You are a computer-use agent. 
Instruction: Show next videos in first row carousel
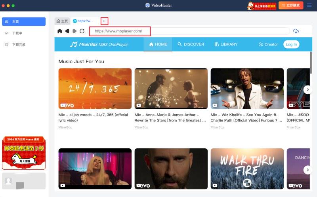[x=308, y=90]
